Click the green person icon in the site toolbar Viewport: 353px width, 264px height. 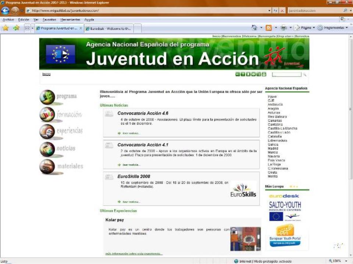tap(248, 74)
